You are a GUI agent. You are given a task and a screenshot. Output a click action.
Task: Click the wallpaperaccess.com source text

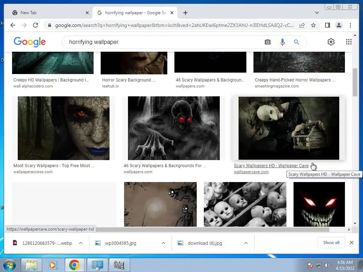[x=33, y=172]
